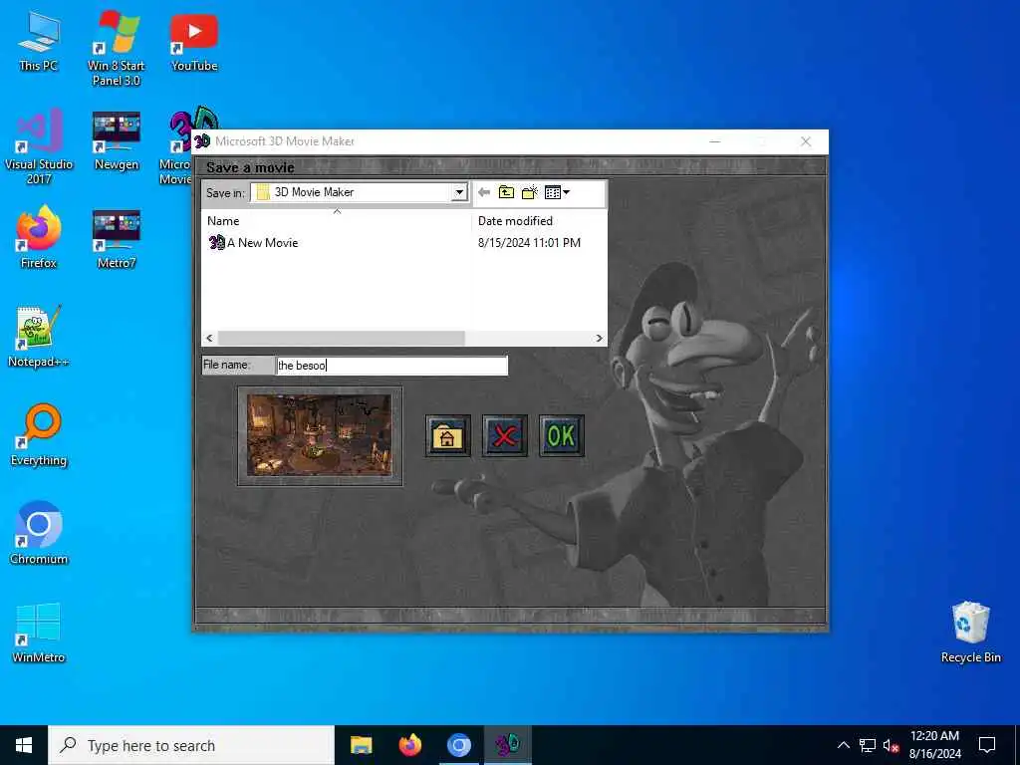This screenshot has width=1020, height=765.
Task: Go back using the arrow toolbar icon
Action: 483,192
